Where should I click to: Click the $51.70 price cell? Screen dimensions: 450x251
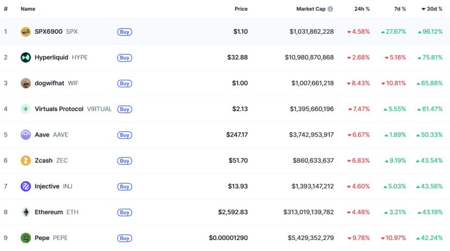(238, 160)
